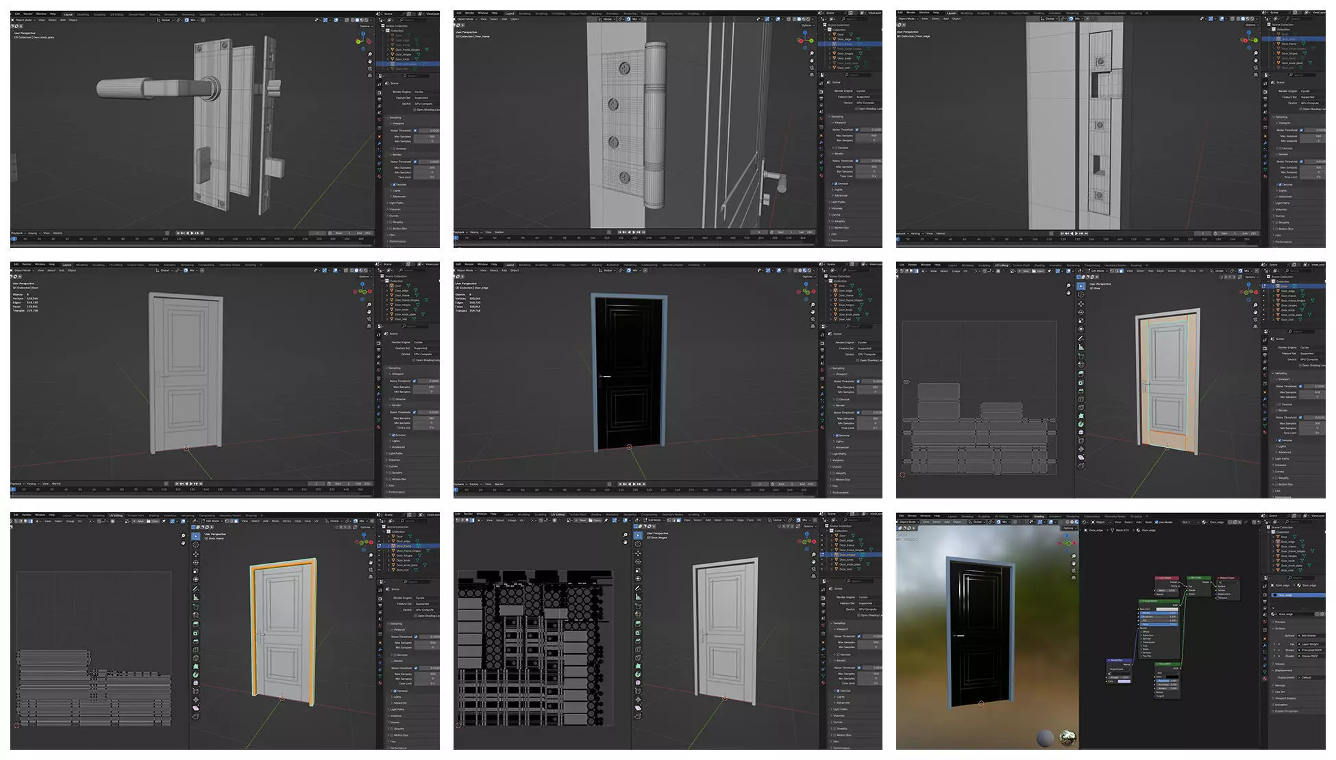Click the HDRI preview sphere in shading viewport
Image resolution: width=1336 pixels, height=760 pixels.
1067,737
